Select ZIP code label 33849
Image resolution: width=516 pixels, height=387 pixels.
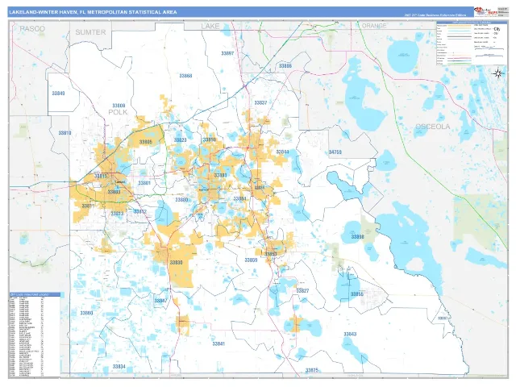(x=58, y=94)
